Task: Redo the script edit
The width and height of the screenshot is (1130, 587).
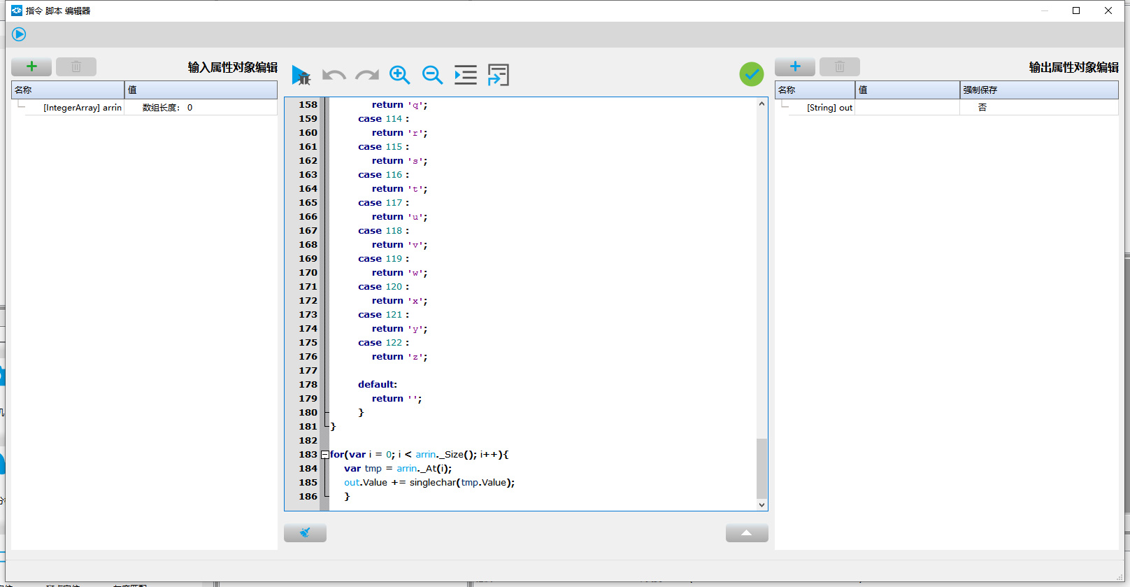Action: [366, 75]
